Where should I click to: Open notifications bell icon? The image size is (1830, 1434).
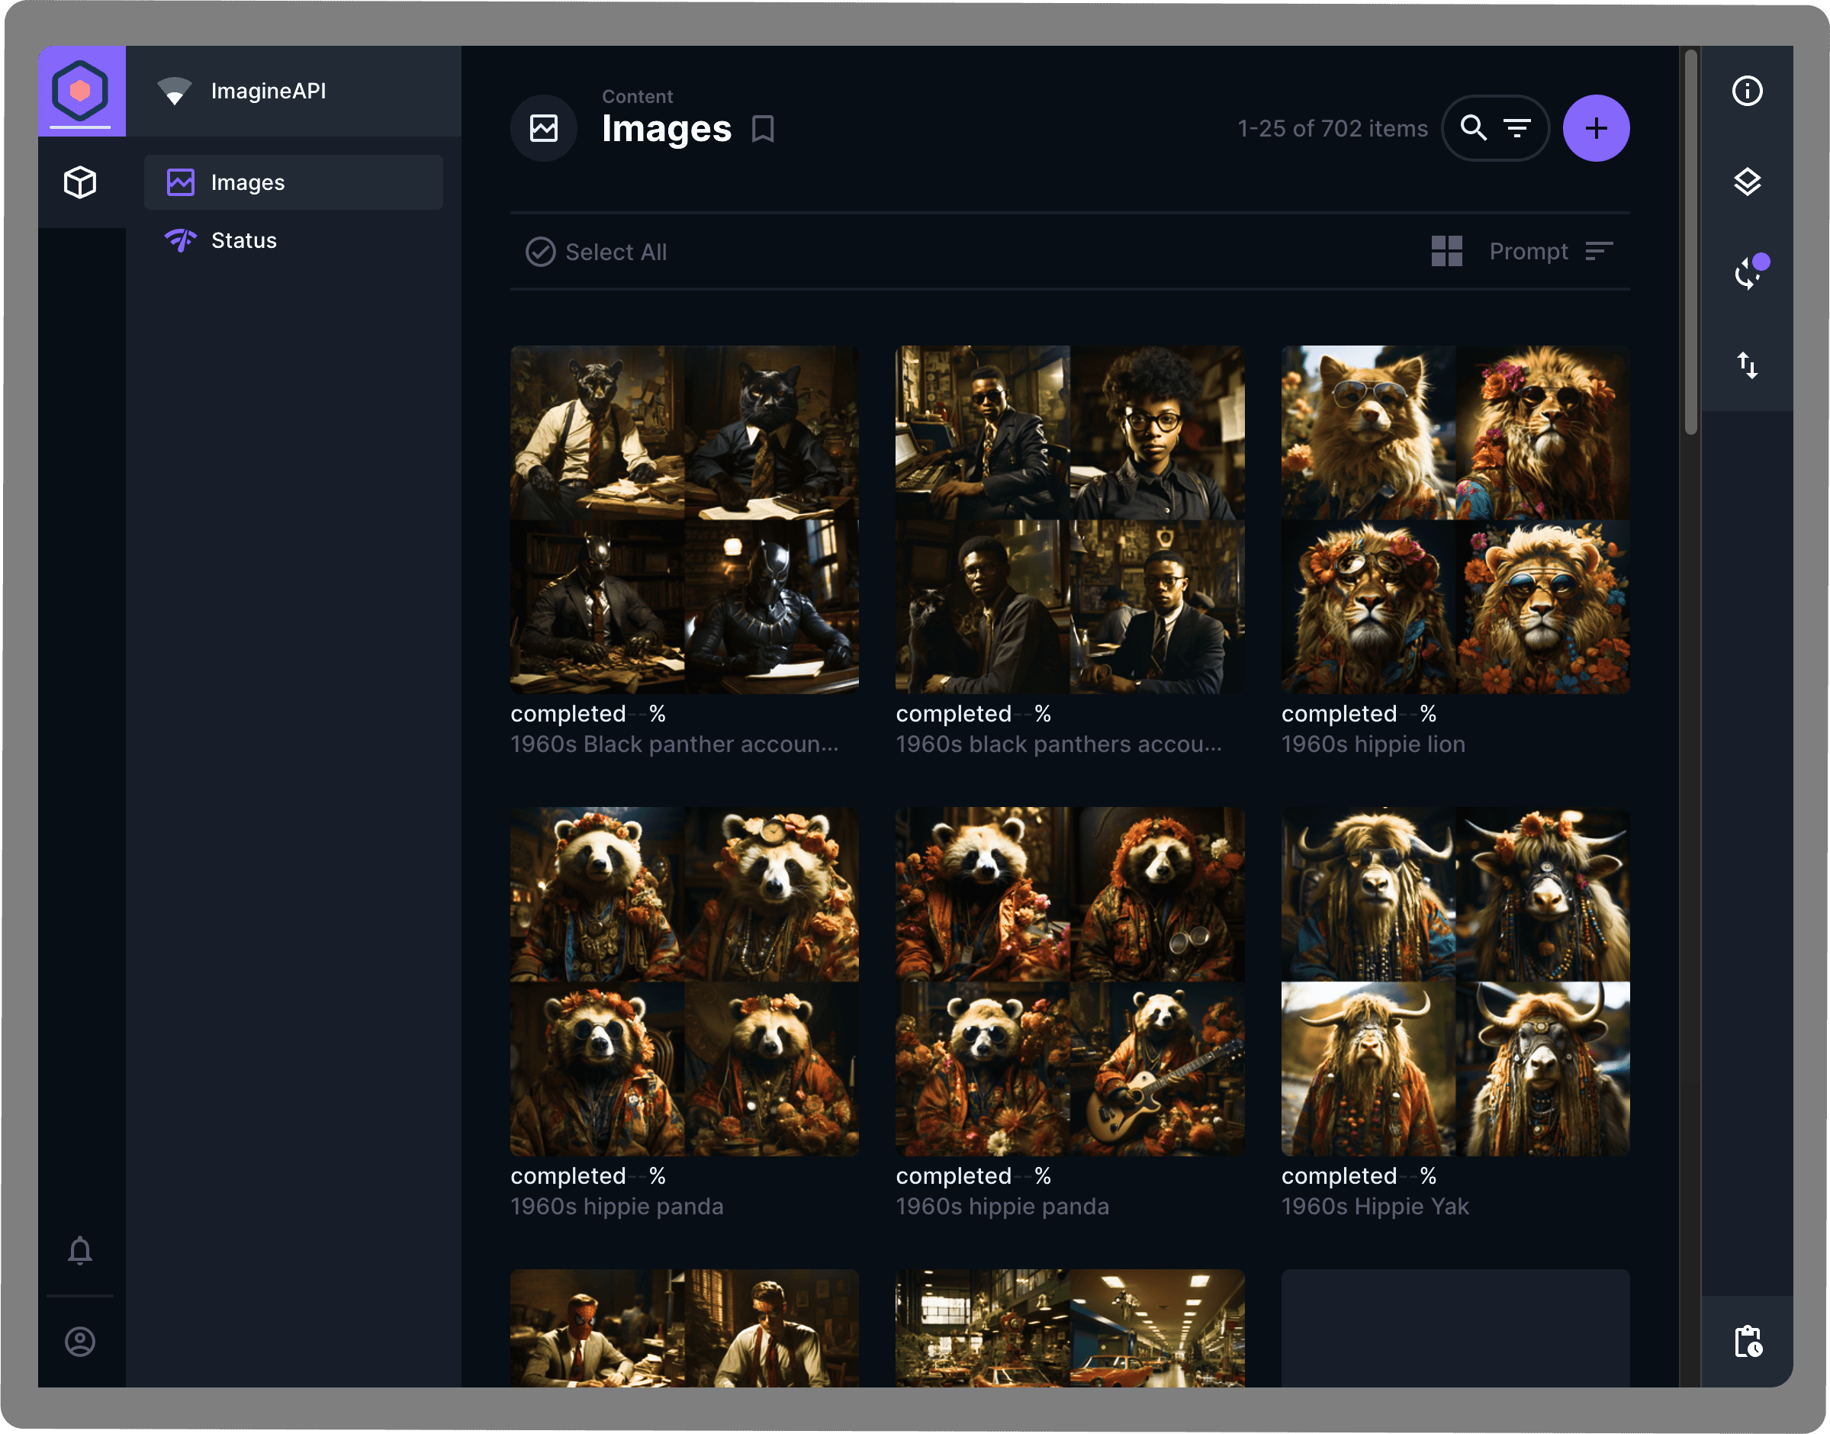point(80,1250)
